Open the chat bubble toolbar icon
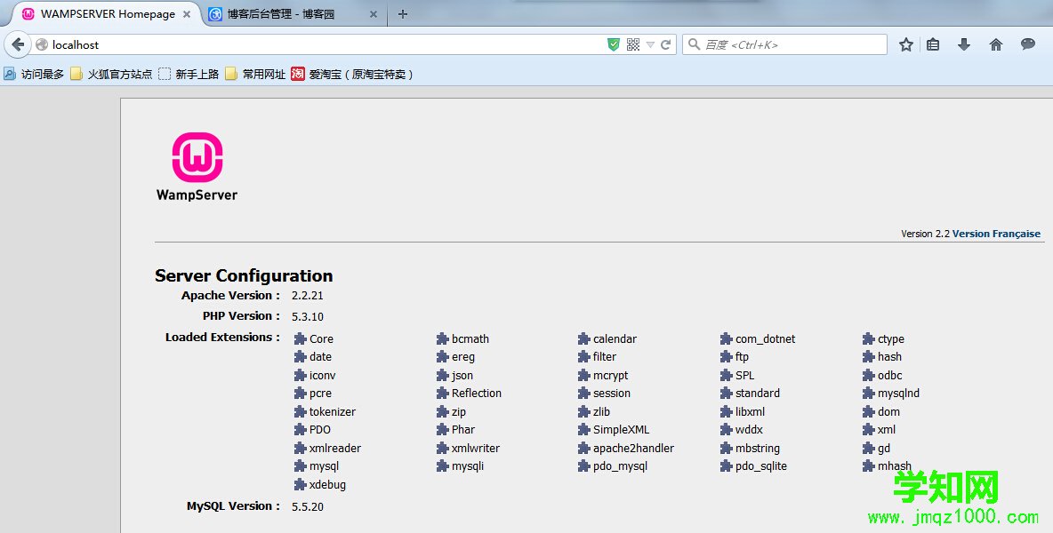The image size is (1053, 533). 1028,44
